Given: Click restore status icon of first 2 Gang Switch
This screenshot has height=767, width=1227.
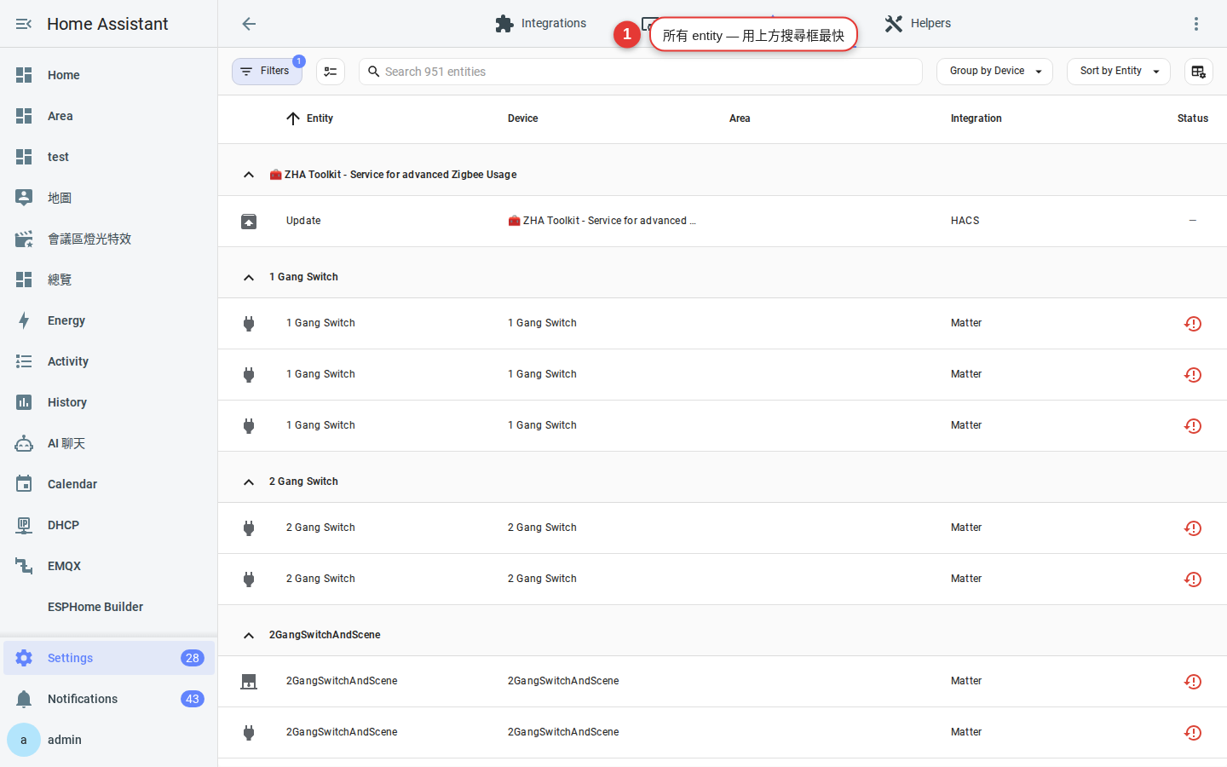Looking at the screenshot, I should [1193, 528].
